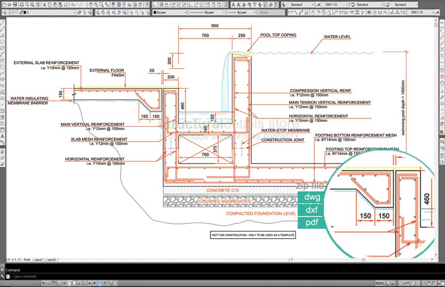Image resolution: width=445 pixels, height=287 pixels.
Task: Click the Save icon in the standard toolbar
Action: click(x=15, y=4)
